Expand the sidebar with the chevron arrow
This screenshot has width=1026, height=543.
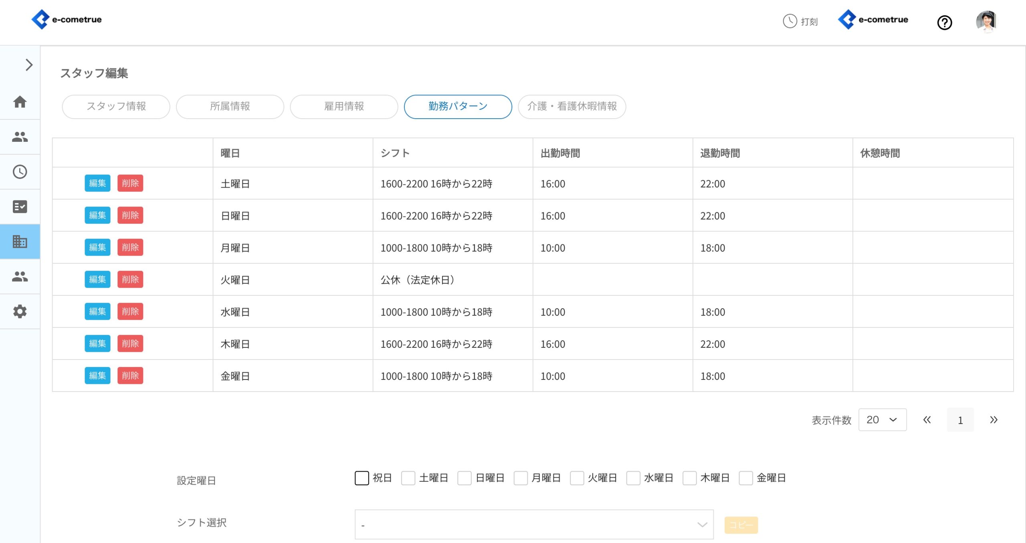click(29, 65)
